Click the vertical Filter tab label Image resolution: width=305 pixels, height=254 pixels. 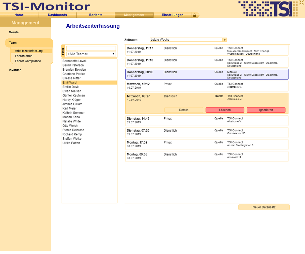point(63,51)
